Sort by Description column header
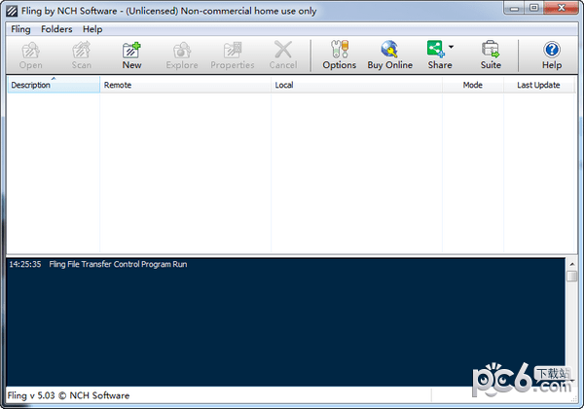 pyautogui.click(x=54, y=85)
